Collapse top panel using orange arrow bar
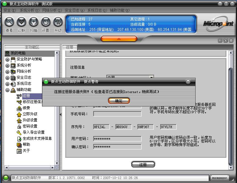This screenshot has height=183, width=237. click(118, 39)
